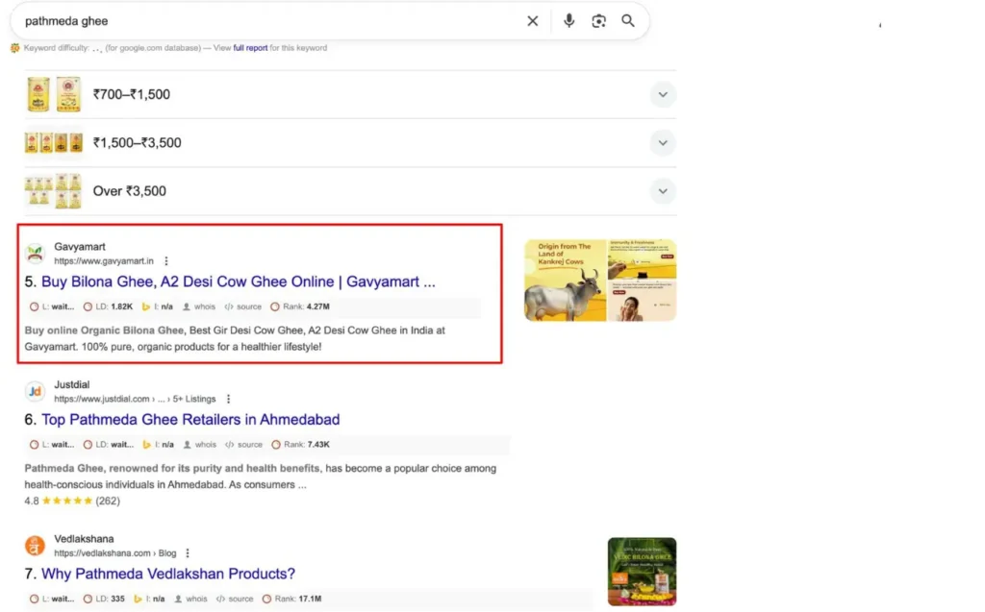Screen dimensions: 985x612
Task: Expand the ₹700–₹1,500 price range
Action: 662,95
